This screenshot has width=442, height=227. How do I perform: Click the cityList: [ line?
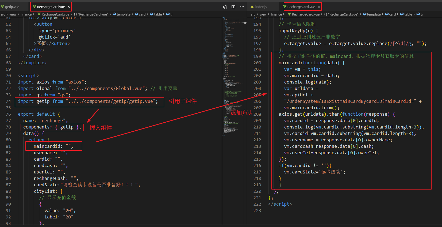click(x=48, y=191)
